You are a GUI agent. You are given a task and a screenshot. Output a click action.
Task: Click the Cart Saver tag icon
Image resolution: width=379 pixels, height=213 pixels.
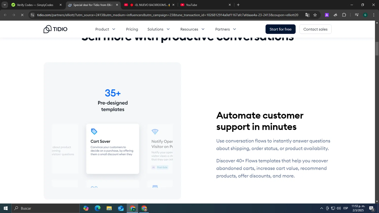94,131
